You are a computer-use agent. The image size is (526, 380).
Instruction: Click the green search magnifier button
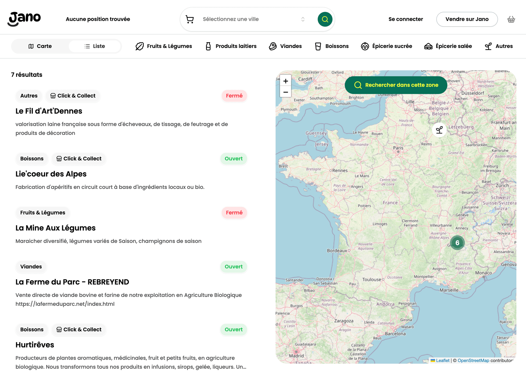click(325, 19)
